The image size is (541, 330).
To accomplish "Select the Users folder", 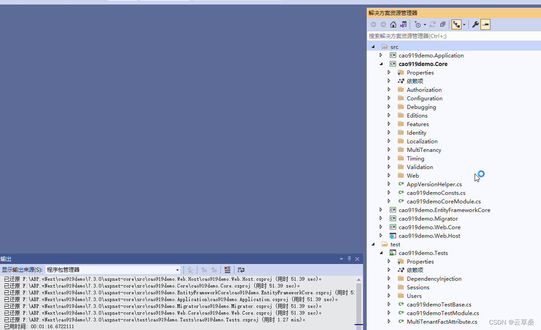I will click(414, 296).
